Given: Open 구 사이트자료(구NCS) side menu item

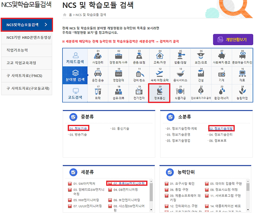Looking at the screenshot, I should (x=27, y=76).
